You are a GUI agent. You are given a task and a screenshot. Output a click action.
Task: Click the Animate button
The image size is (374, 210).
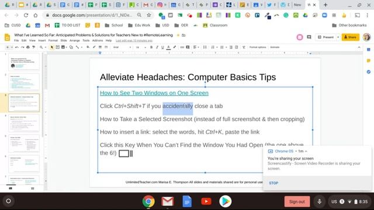pos(275,47)
